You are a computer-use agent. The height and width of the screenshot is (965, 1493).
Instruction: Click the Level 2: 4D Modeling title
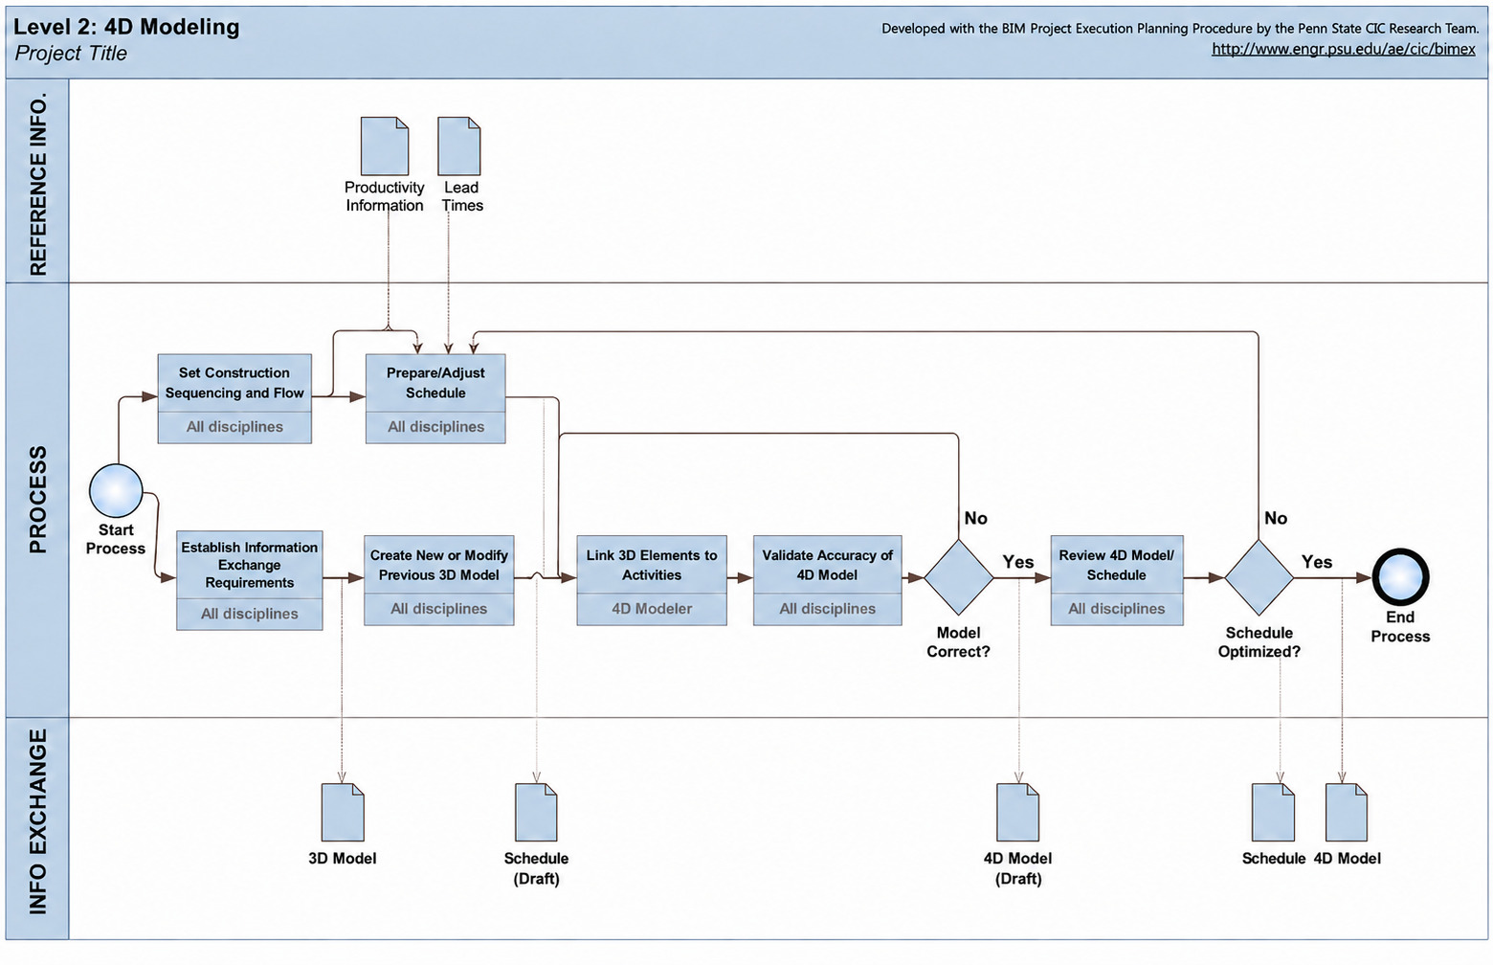[x=126, y=27]
